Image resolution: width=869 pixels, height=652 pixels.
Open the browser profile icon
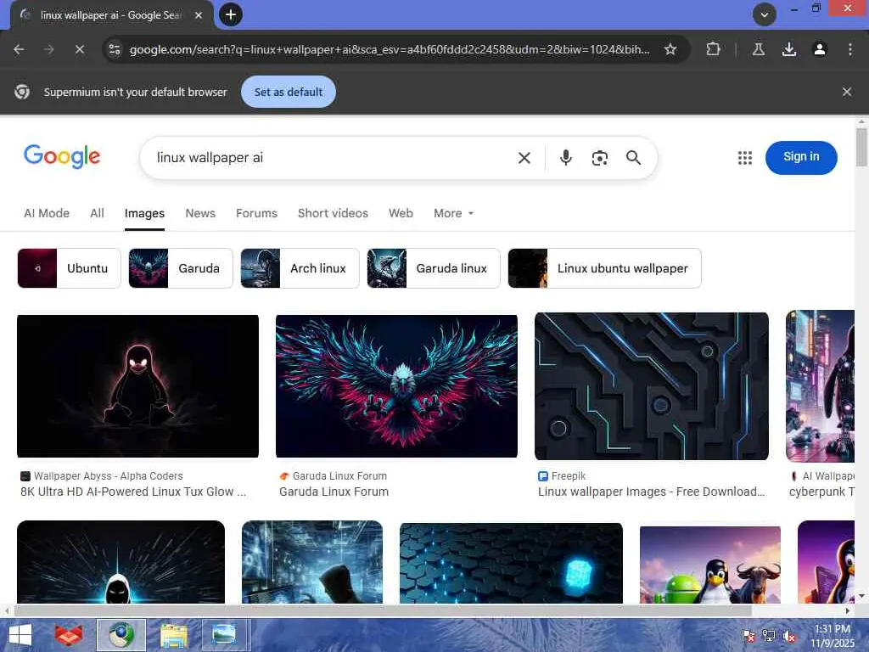pos(819,49)
